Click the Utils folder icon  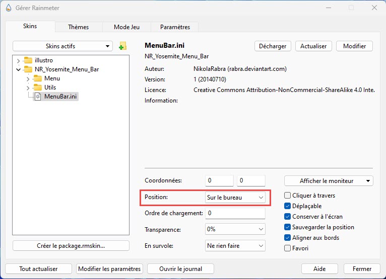(38, 87)
